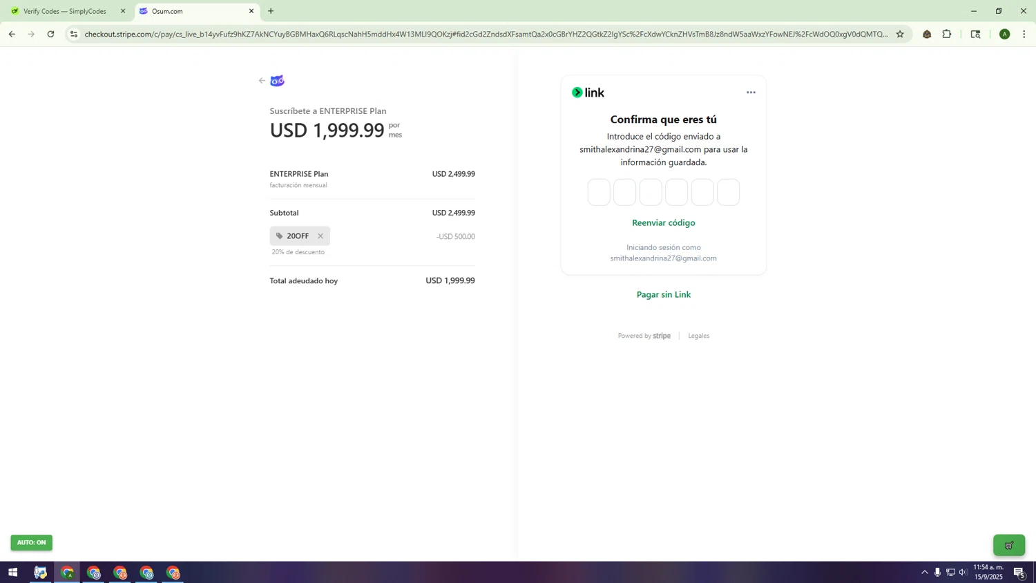Open Chrome's three-dot menu
This screenshot has height=583, width=1036.
[x=1024, y=34]
